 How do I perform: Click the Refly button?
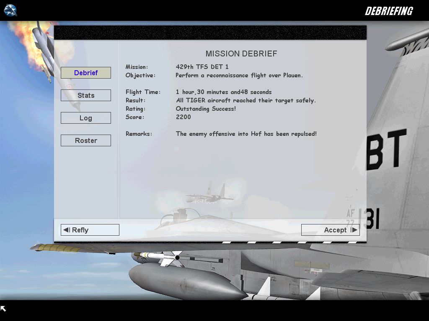(90, 230)
